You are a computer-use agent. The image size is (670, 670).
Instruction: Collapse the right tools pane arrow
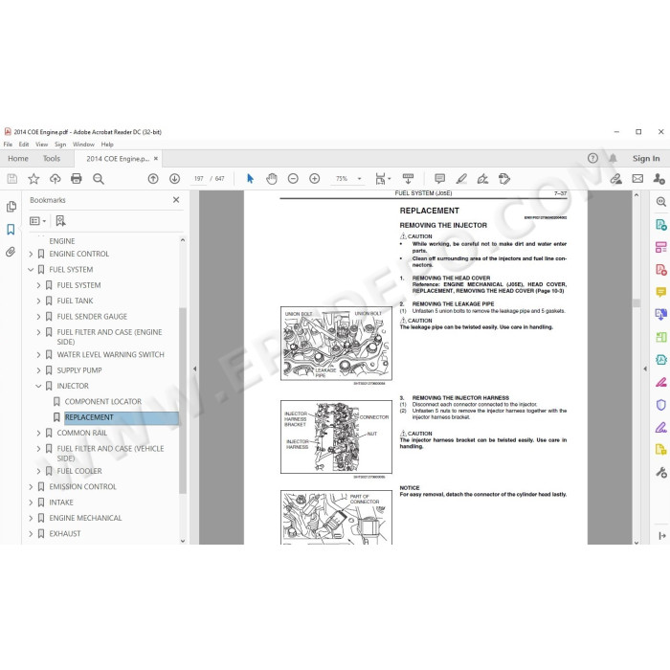click(x=645, y=368)
